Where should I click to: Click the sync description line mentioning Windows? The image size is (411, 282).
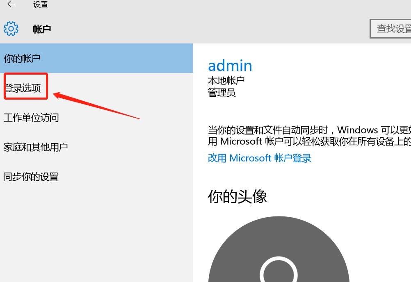pos(309,130)
